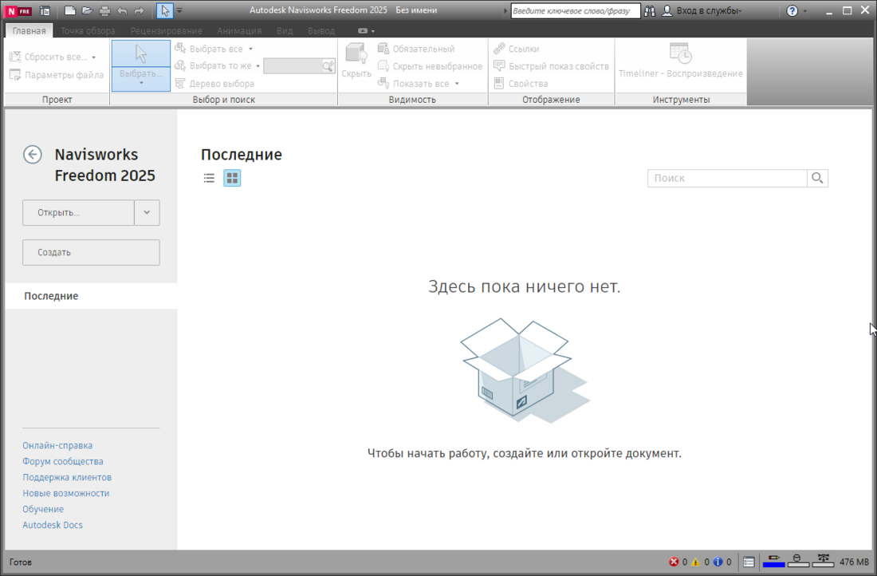
Task: Click the sheet browser icon in status bar
Action: click(x=749, y=562)
